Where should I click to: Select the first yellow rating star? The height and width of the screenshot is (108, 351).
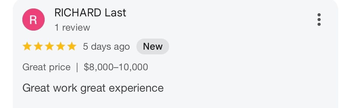click(x=27, y=46)
